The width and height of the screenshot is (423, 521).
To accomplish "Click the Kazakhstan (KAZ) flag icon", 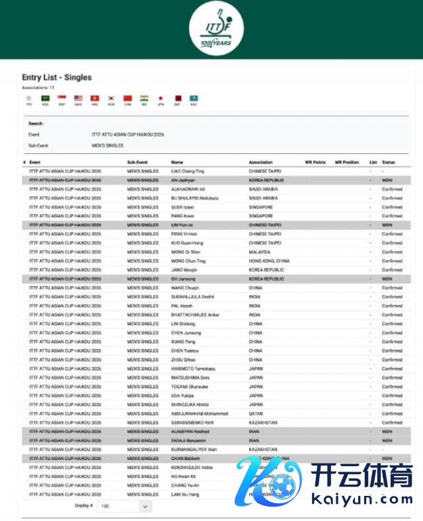I will (x=194, y=98).
